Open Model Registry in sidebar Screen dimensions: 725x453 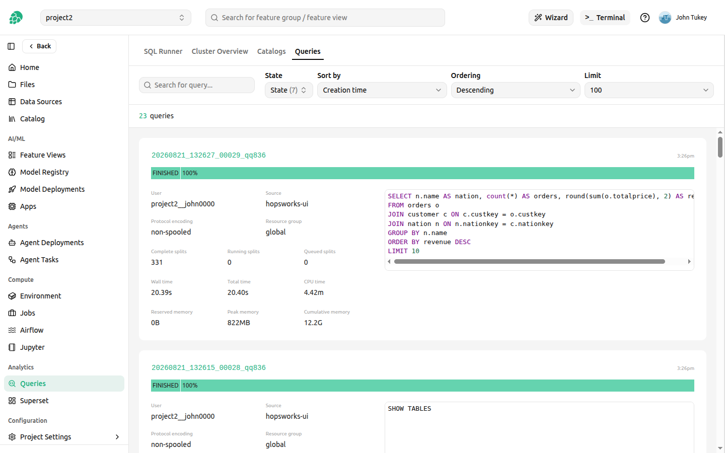point(64,172)
